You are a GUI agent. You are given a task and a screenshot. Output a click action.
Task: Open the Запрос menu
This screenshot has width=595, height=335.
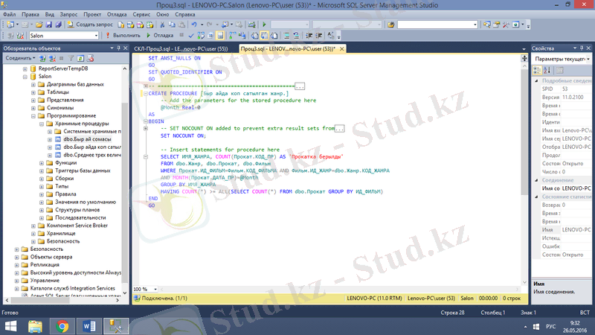tap(68, 14)
